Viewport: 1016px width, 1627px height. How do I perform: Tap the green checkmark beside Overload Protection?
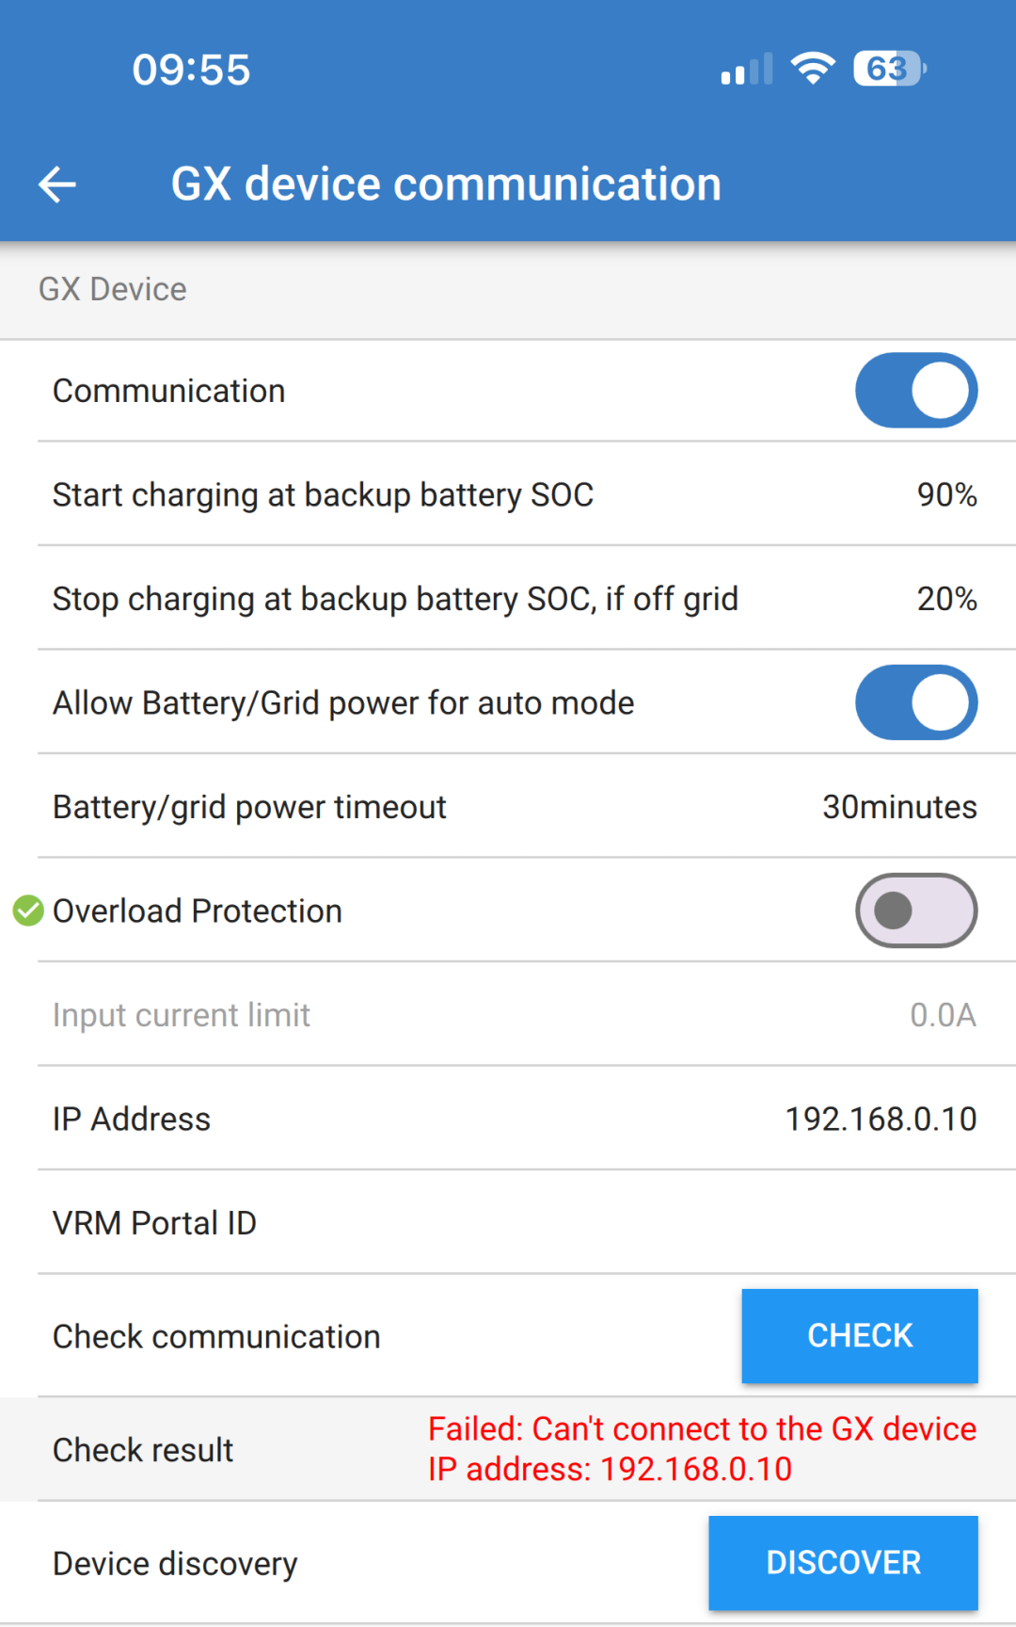coord(28,910)
